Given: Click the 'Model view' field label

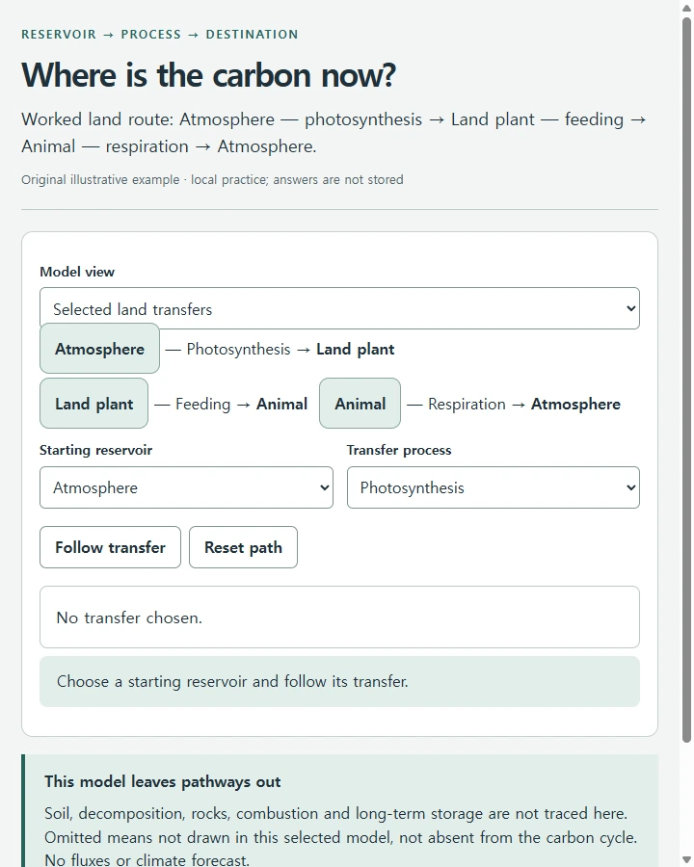Looking at the screenshot, I should point(77,272).
